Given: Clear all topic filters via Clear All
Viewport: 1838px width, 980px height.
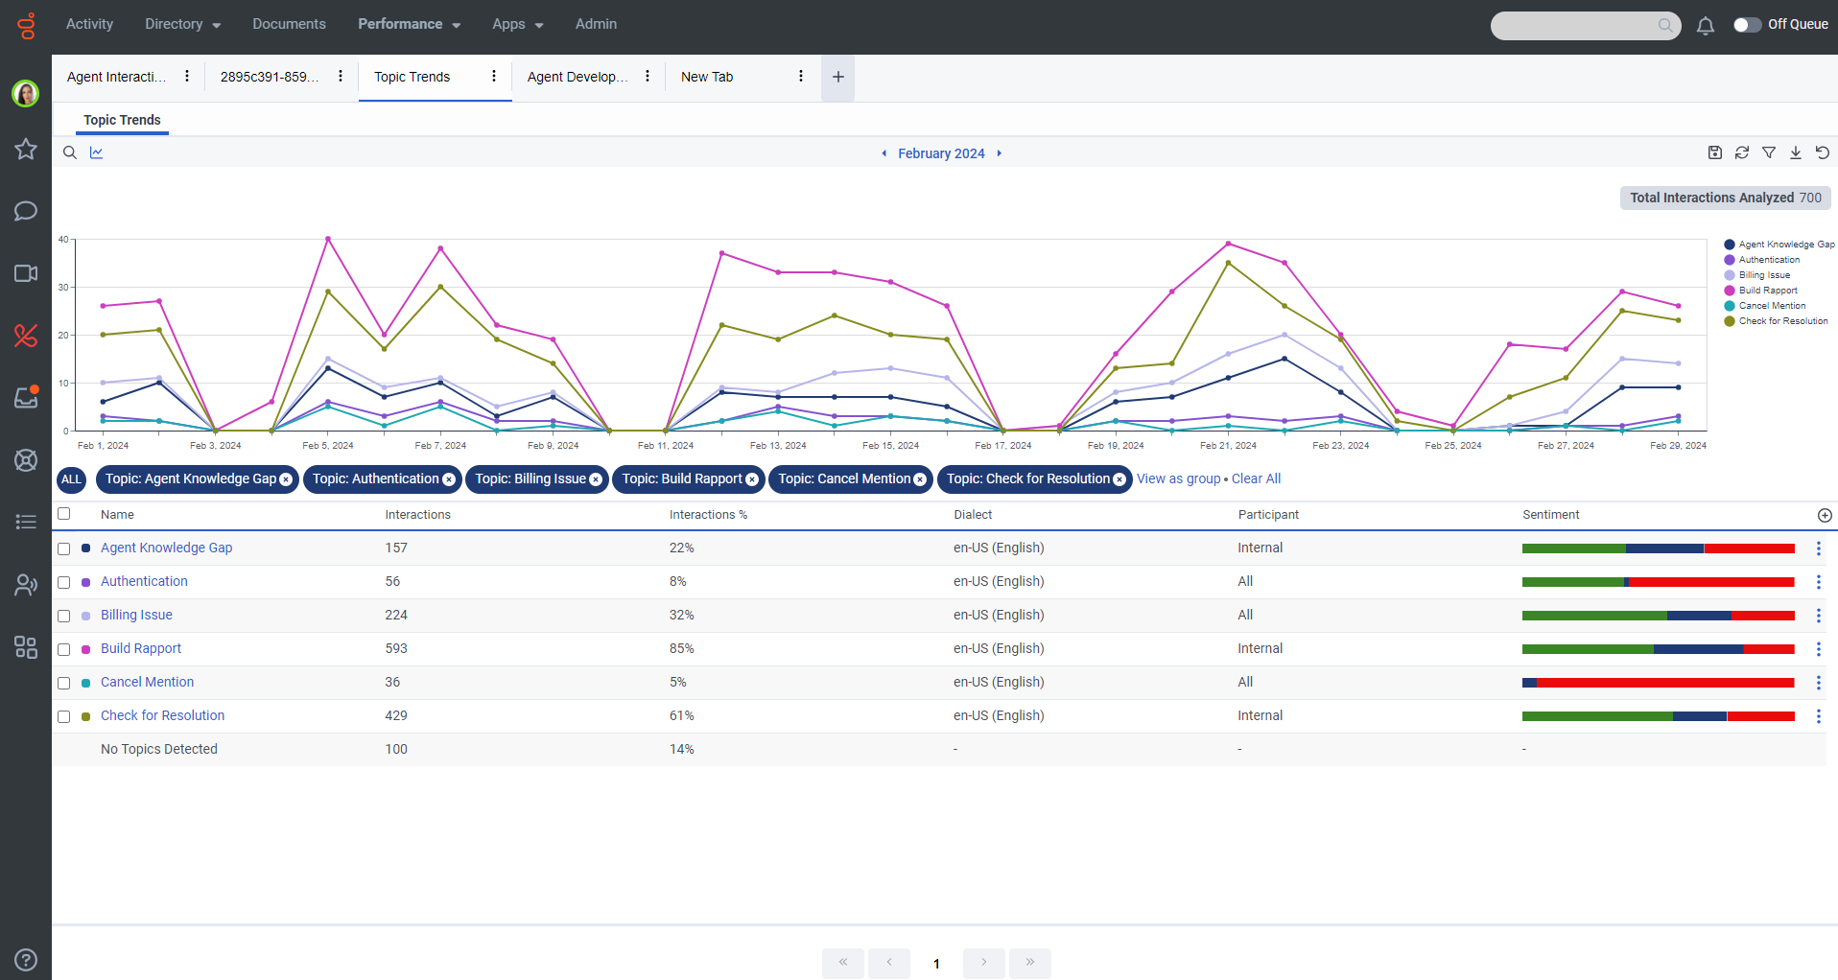Looking at the screenshot, I should (x=1256, y=478).
